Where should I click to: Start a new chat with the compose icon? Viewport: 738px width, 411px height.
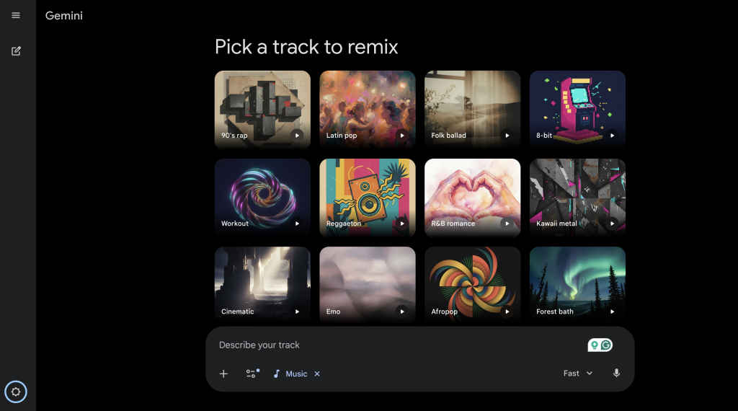pyautogui.click(x=16, y=51)
